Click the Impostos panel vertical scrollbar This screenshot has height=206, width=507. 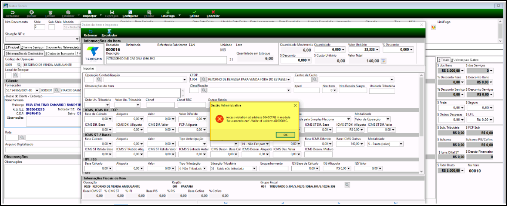[x=422, y=122]
